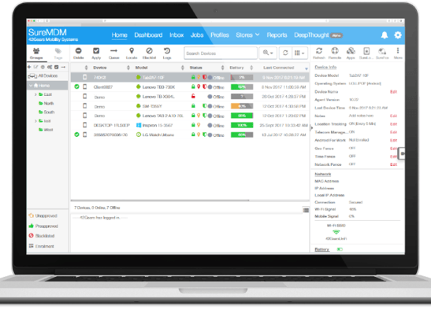Open the Apps icon in right toolbar
The height and width of the screenshot is (309, 431).
click(351, 51)
